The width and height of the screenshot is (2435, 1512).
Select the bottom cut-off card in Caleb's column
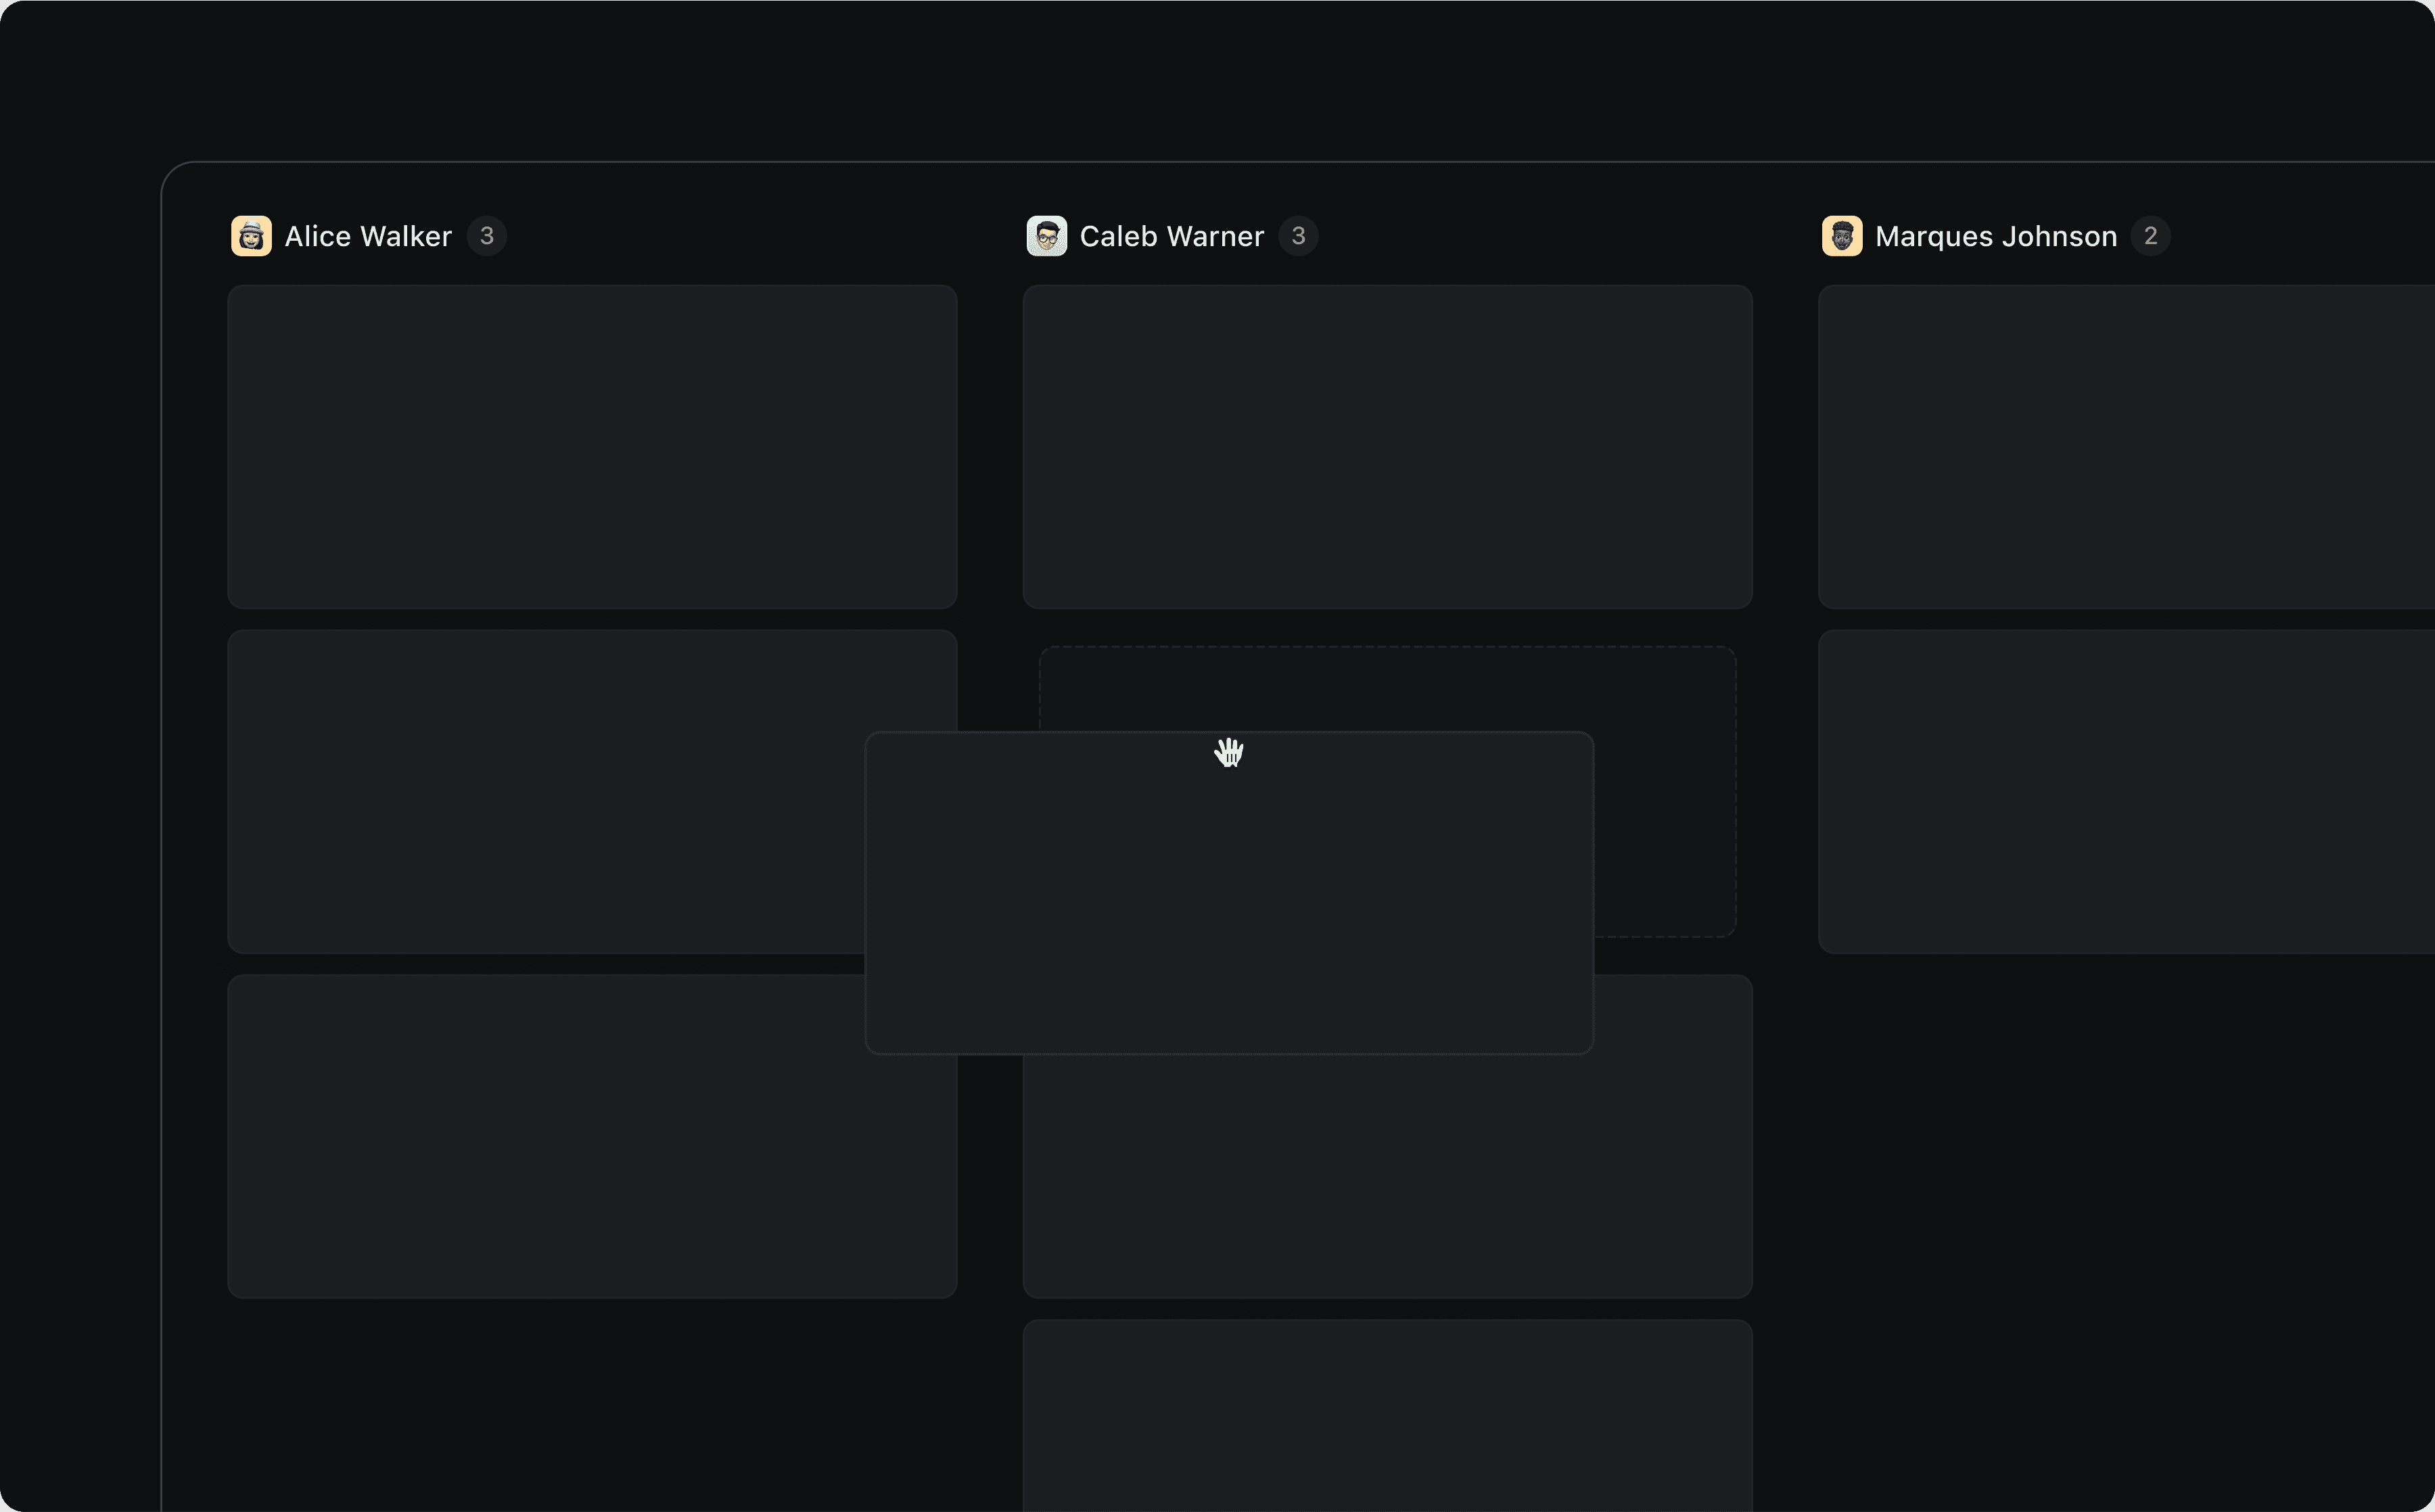pos(1387,1415)
